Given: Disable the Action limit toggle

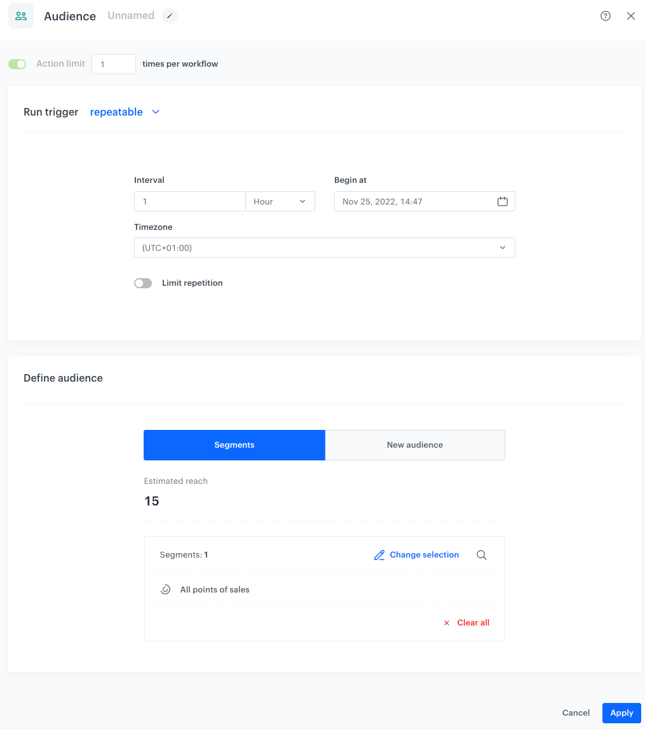Looking at the screenshot, I should click(17, 64).
